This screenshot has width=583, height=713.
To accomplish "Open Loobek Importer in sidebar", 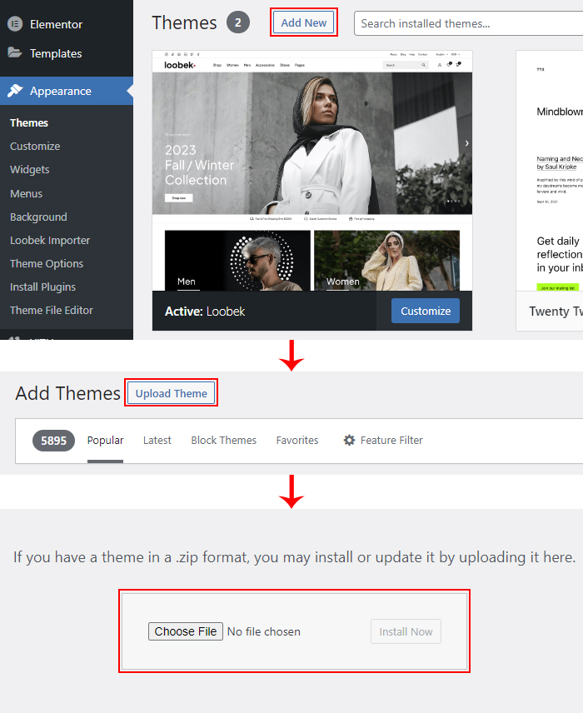I will click(x=50, y=240).
